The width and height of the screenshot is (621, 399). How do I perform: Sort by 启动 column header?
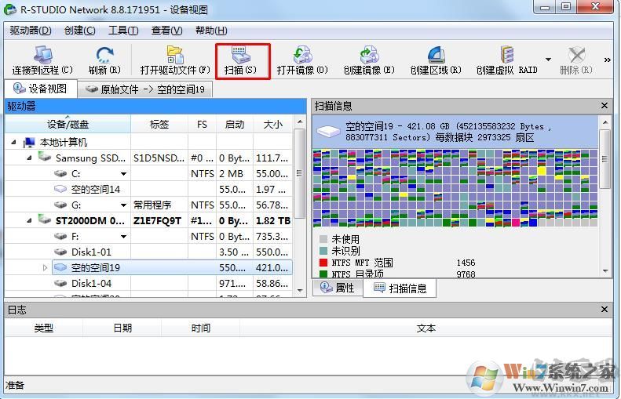pos(235,124)
